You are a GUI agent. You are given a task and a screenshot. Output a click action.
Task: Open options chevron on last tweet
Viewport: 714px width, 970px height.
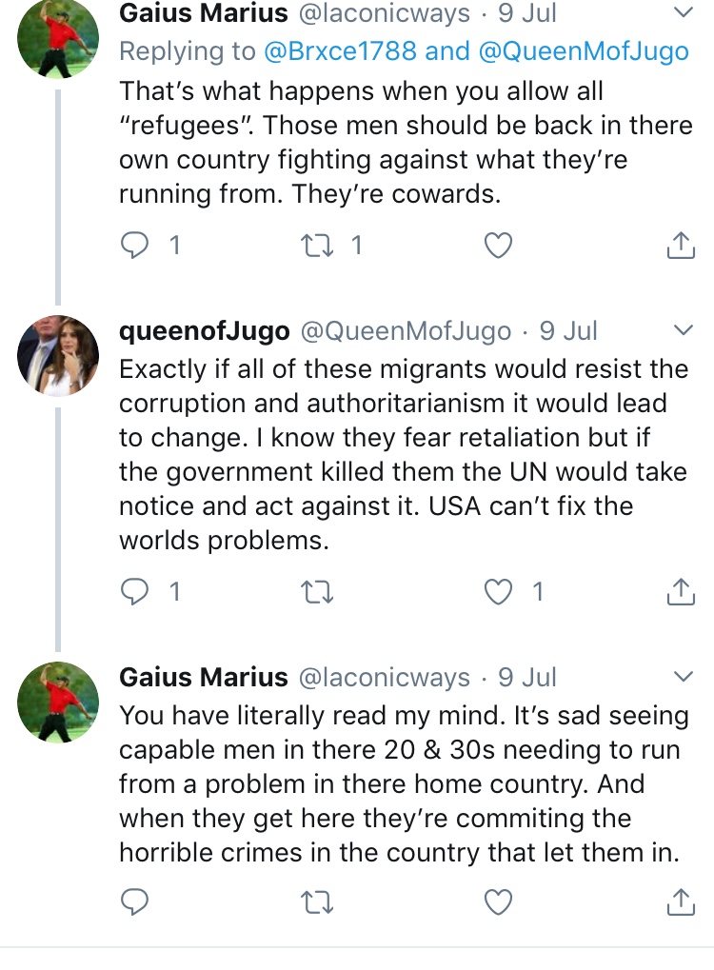683,677
